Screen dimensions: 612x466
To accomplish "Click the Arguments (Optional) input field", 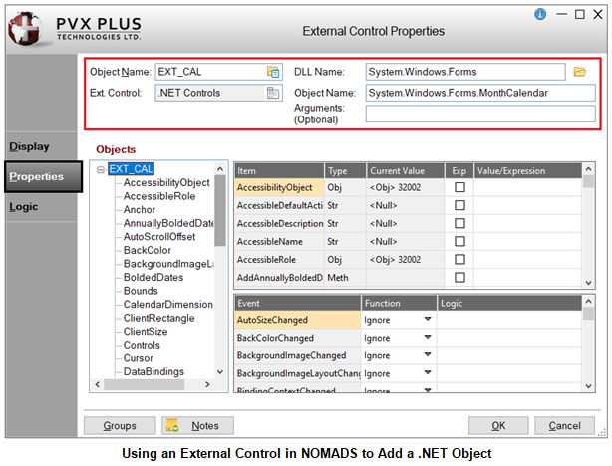I will tap(479, 115).
